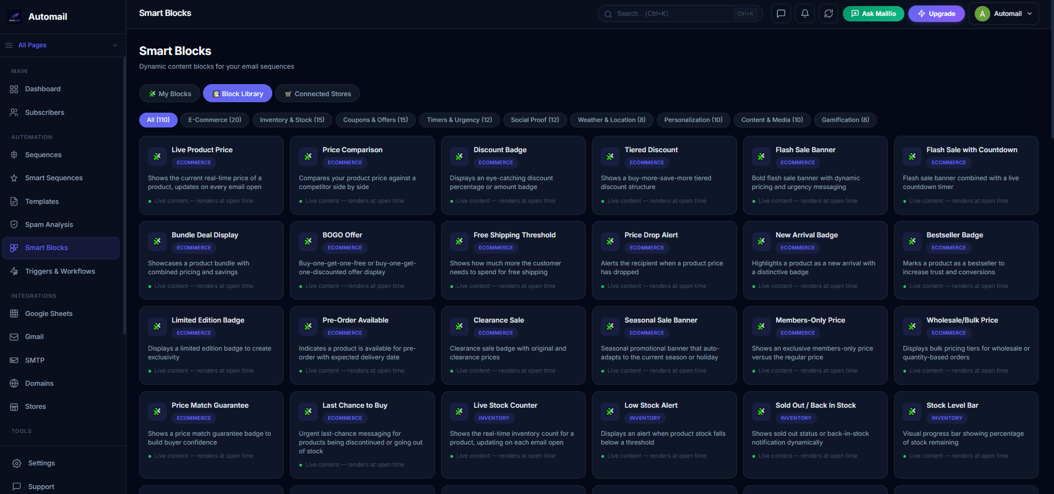Click the Triggers & Workflows icon
Viewport: 1054px width, 494px height.
pos(14,271)
